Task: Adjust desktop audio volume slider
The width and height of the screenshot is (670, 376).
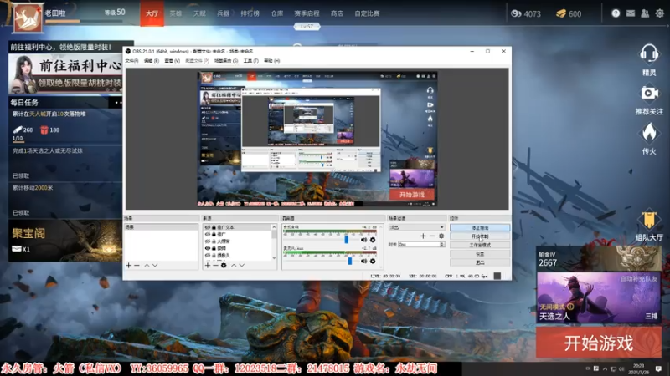Action: click(347, 240)
